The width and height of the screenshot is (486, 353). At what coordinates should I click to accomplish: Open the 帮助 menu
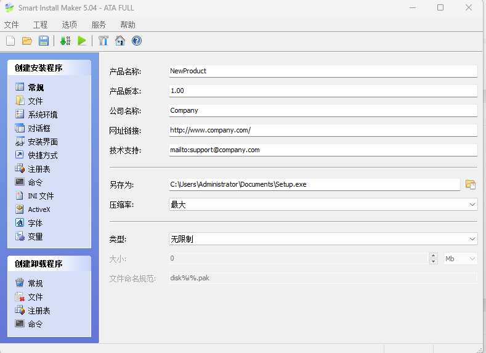[128, 25]
